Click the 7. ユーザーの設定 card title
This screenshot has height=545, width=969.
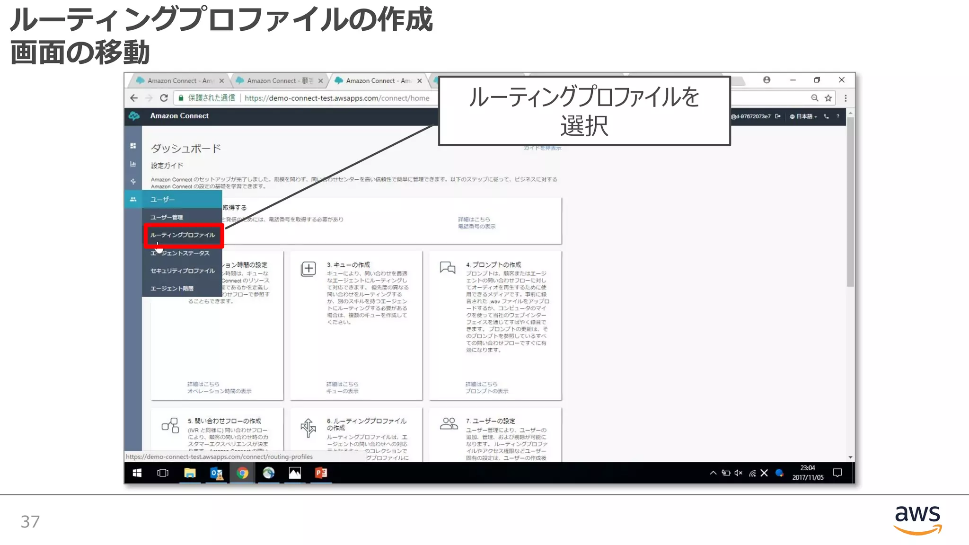(491, 421)
